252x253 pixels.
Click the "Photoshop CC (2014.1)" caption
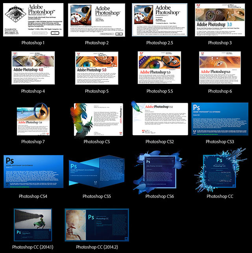[33, 247]
